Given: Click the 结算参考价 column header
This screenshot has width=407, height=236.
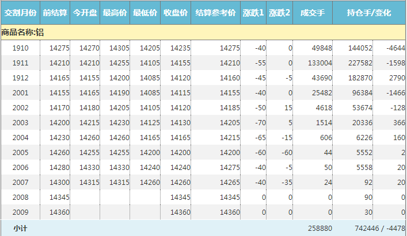Looking at the screenshot, I should tap(215, 12).
